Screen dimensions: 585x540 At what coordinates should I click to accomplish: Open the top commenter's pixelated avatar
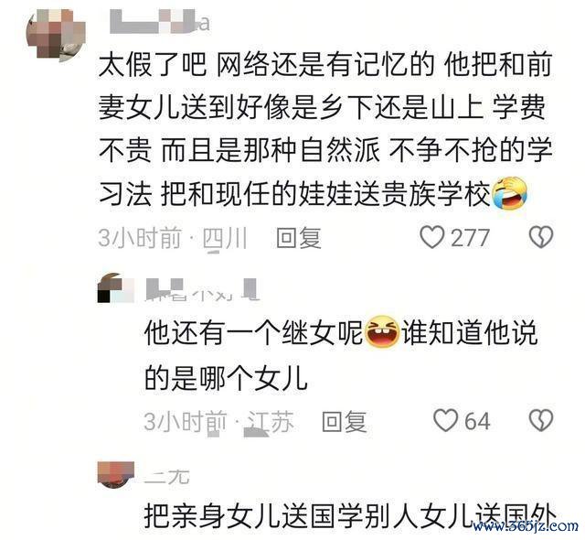tap(56, 35)
